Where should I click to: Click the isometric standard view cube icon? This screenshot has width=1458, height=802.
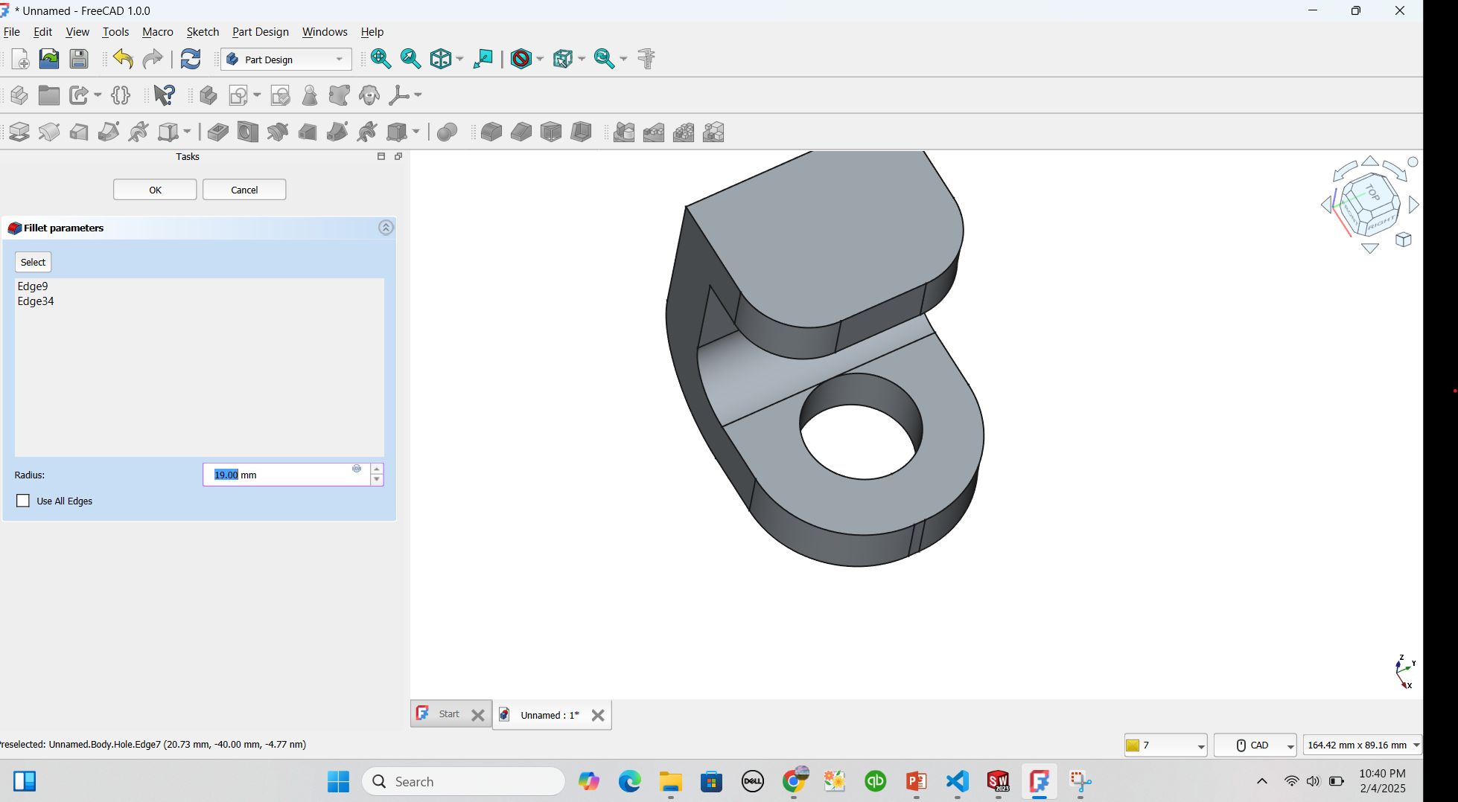[441, 59]
